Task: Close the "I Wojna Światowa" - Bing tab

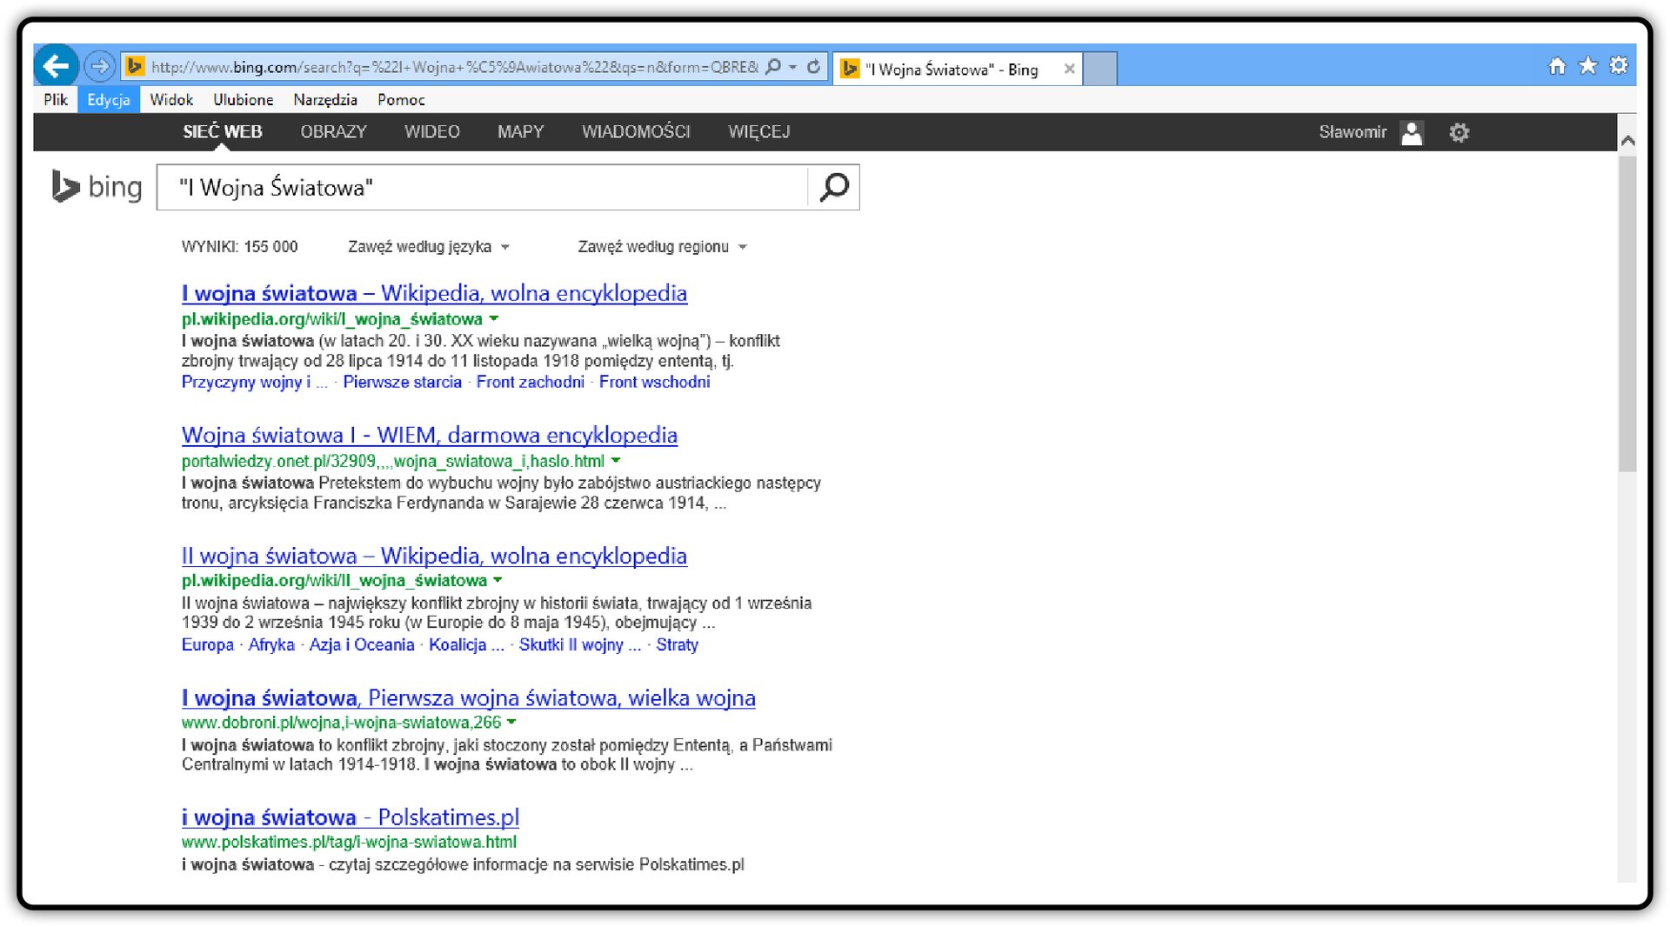Action: pos(1070,69)
